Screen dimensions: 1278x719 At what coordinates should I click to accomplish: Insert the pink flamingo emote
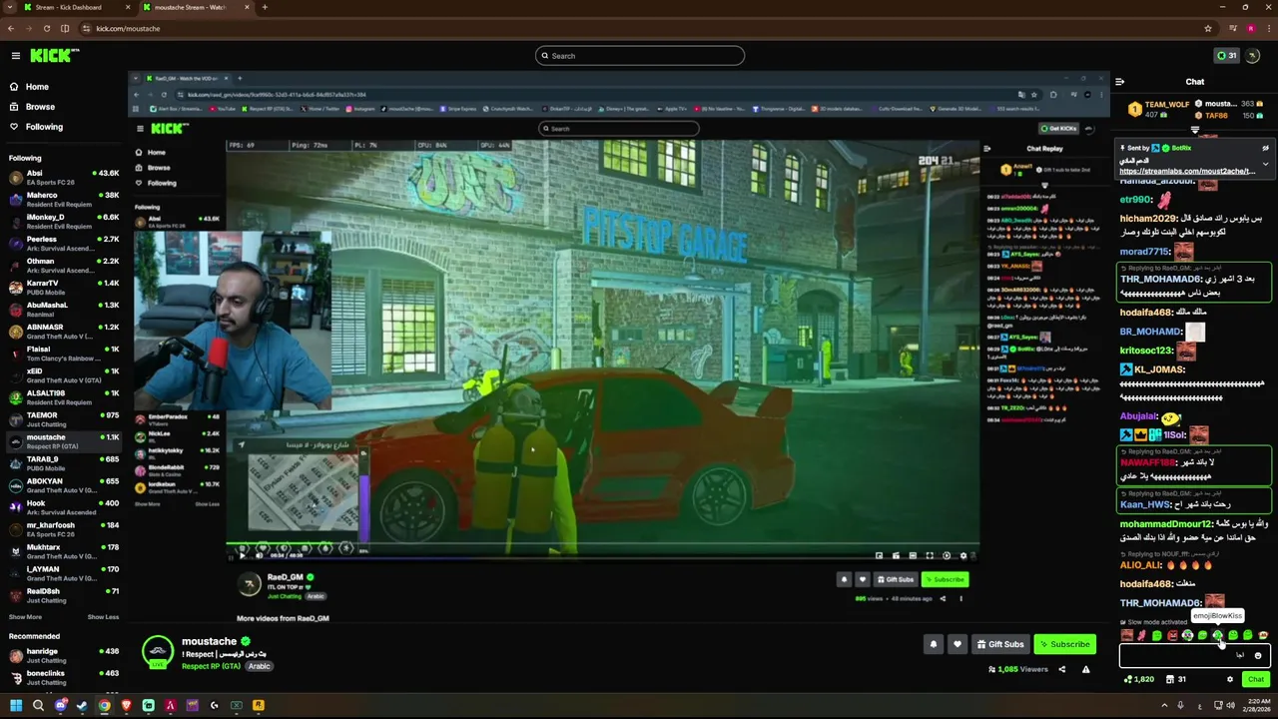[1141, 635]
